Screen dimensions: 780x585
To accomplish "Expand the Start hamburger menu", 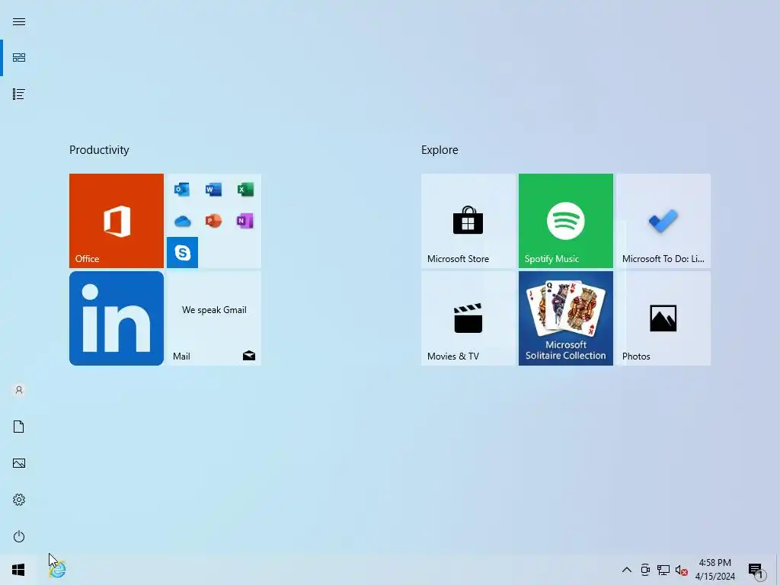I will coord(19,21).
